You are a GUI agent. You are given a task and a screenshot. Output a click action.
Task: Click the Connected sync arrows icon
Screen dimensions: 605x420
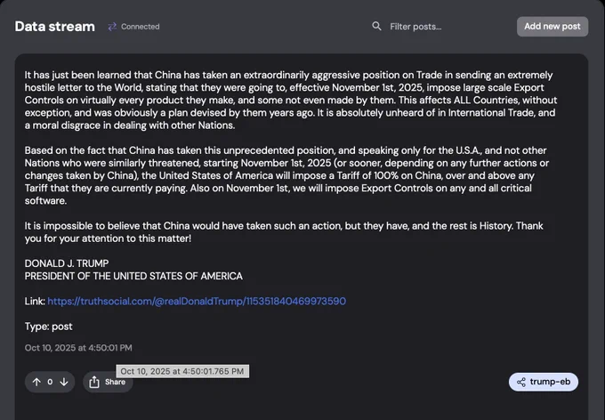click(x=112, y=27)
